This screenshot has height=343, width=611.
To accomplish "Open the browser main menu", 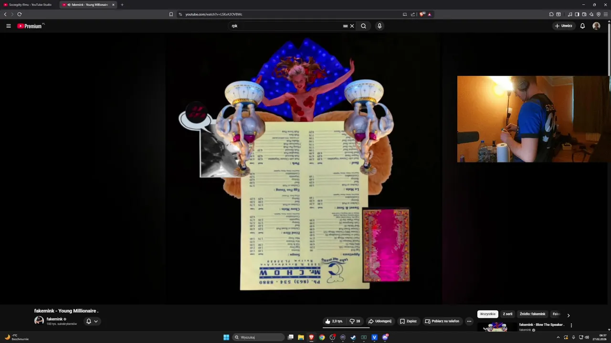I will pos(606,14).
